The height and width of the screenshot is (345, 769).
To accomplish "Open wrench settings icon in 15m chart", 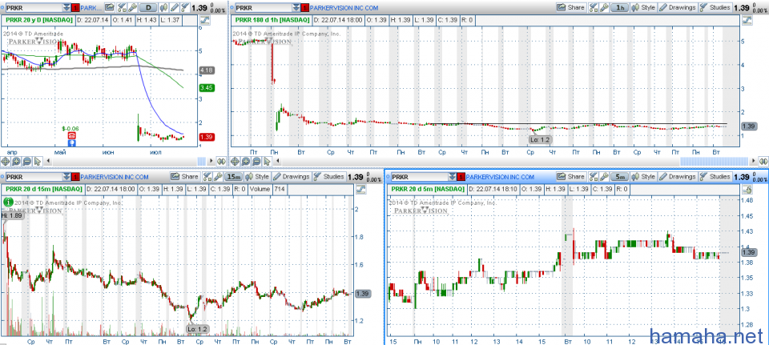I will pyautogui.click(x=219, y=176).
